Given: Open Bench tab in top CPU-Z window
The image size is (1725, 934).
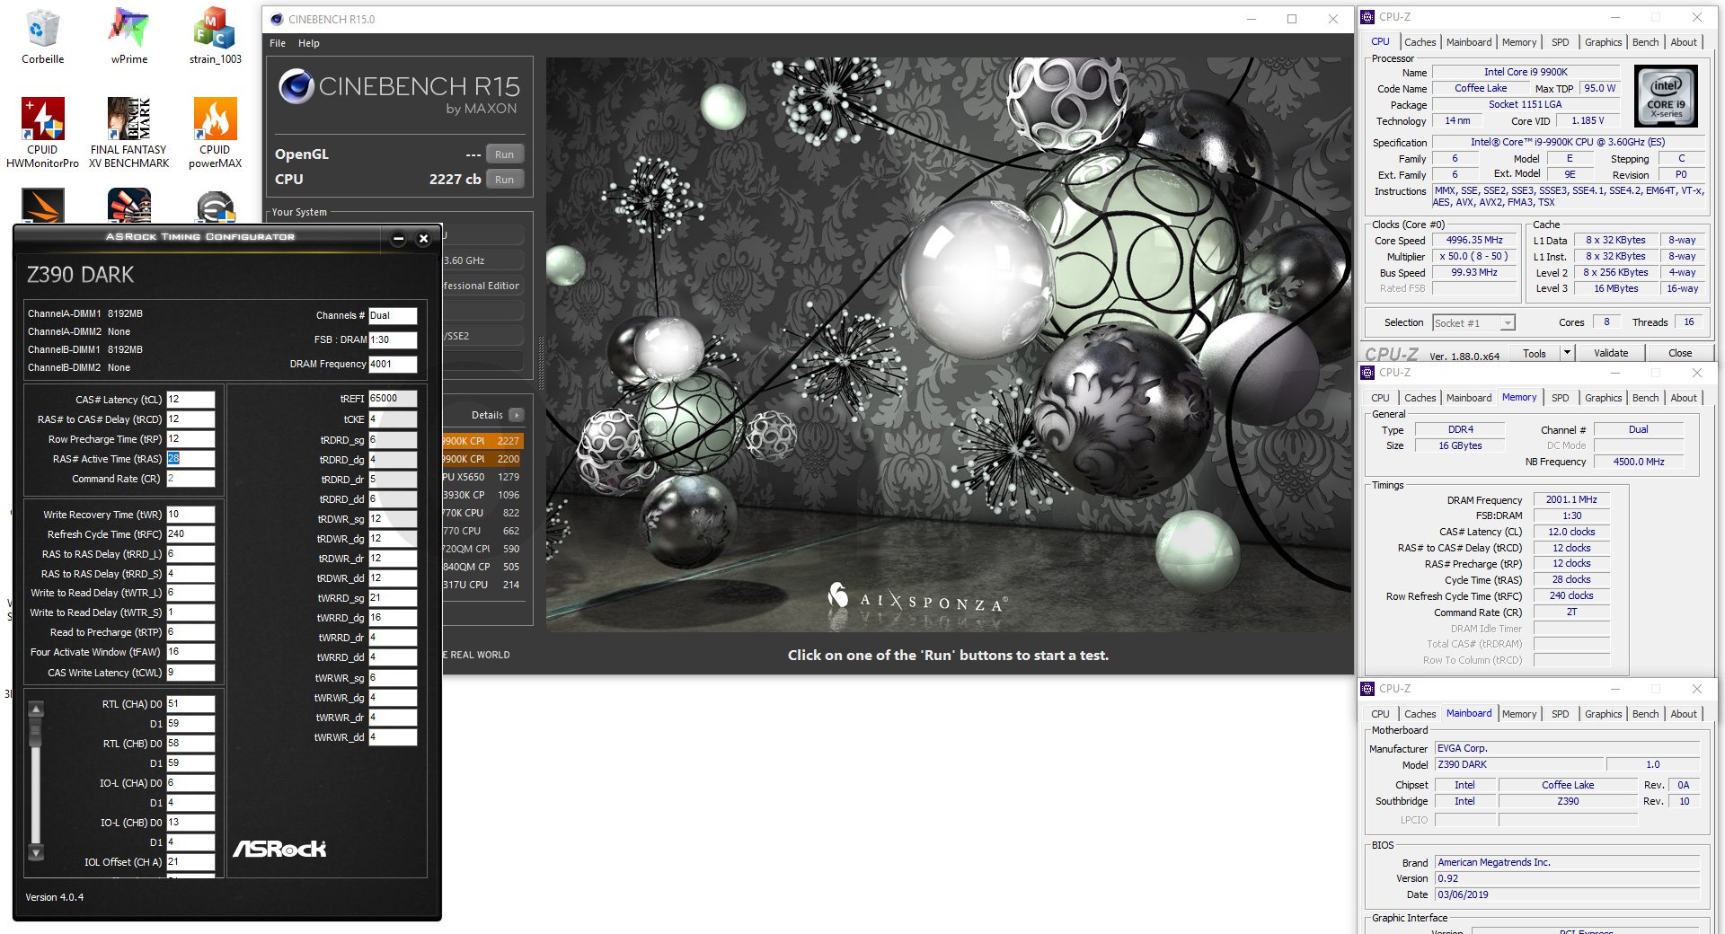Looking at the screenshot, I should coord(1645,42).
